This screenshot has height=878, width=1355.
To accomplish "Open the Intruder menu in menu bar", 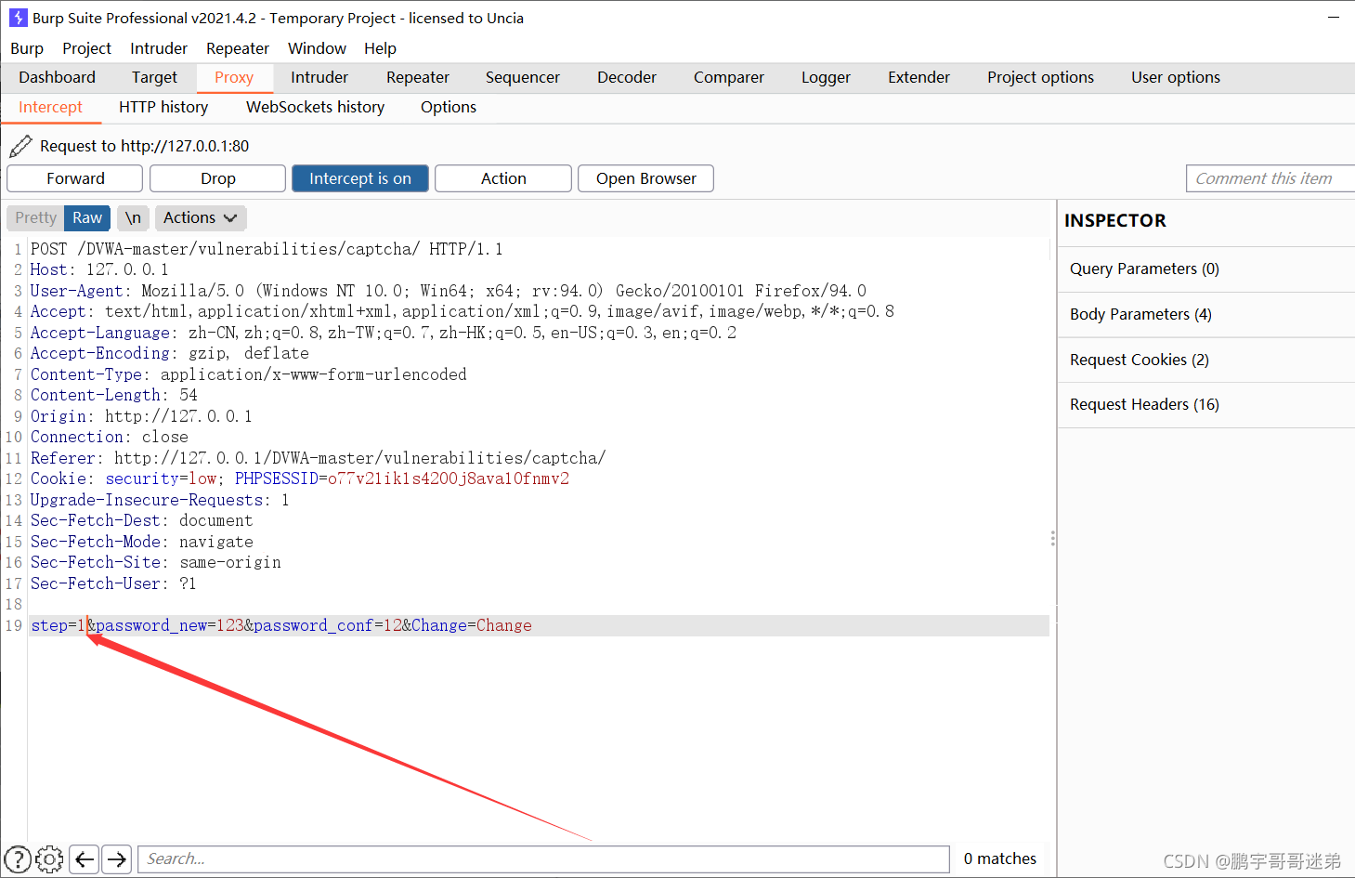I will (159, 48).
